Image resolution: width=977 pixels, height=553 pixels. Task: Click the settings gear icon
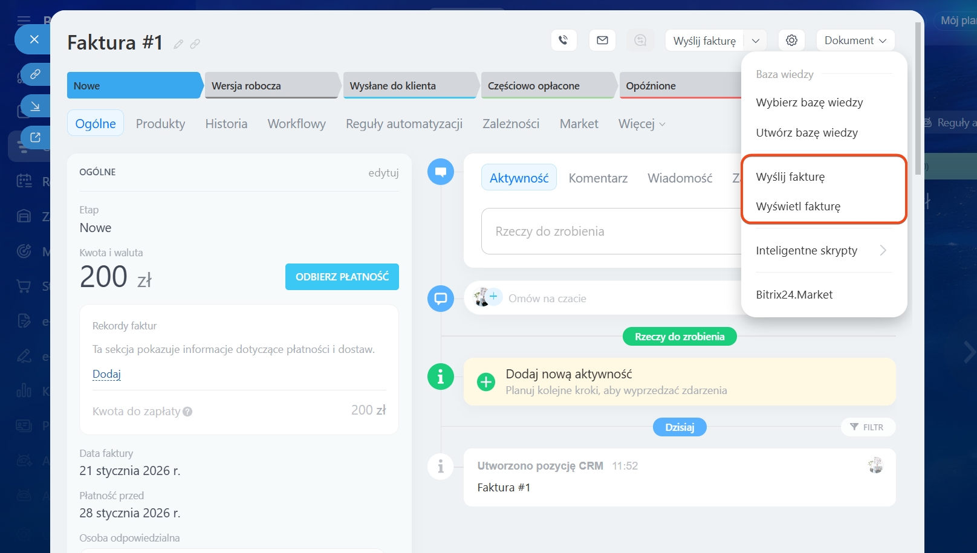click(x=791, y=40)
